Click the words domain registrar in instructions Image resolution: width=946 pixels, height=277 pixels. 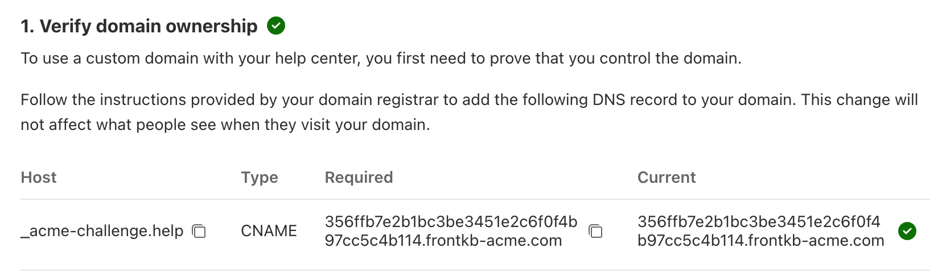coord(379,100)
